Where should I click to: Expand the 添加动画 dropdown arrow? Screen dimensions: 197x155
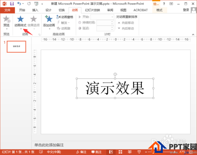(50, 29)
